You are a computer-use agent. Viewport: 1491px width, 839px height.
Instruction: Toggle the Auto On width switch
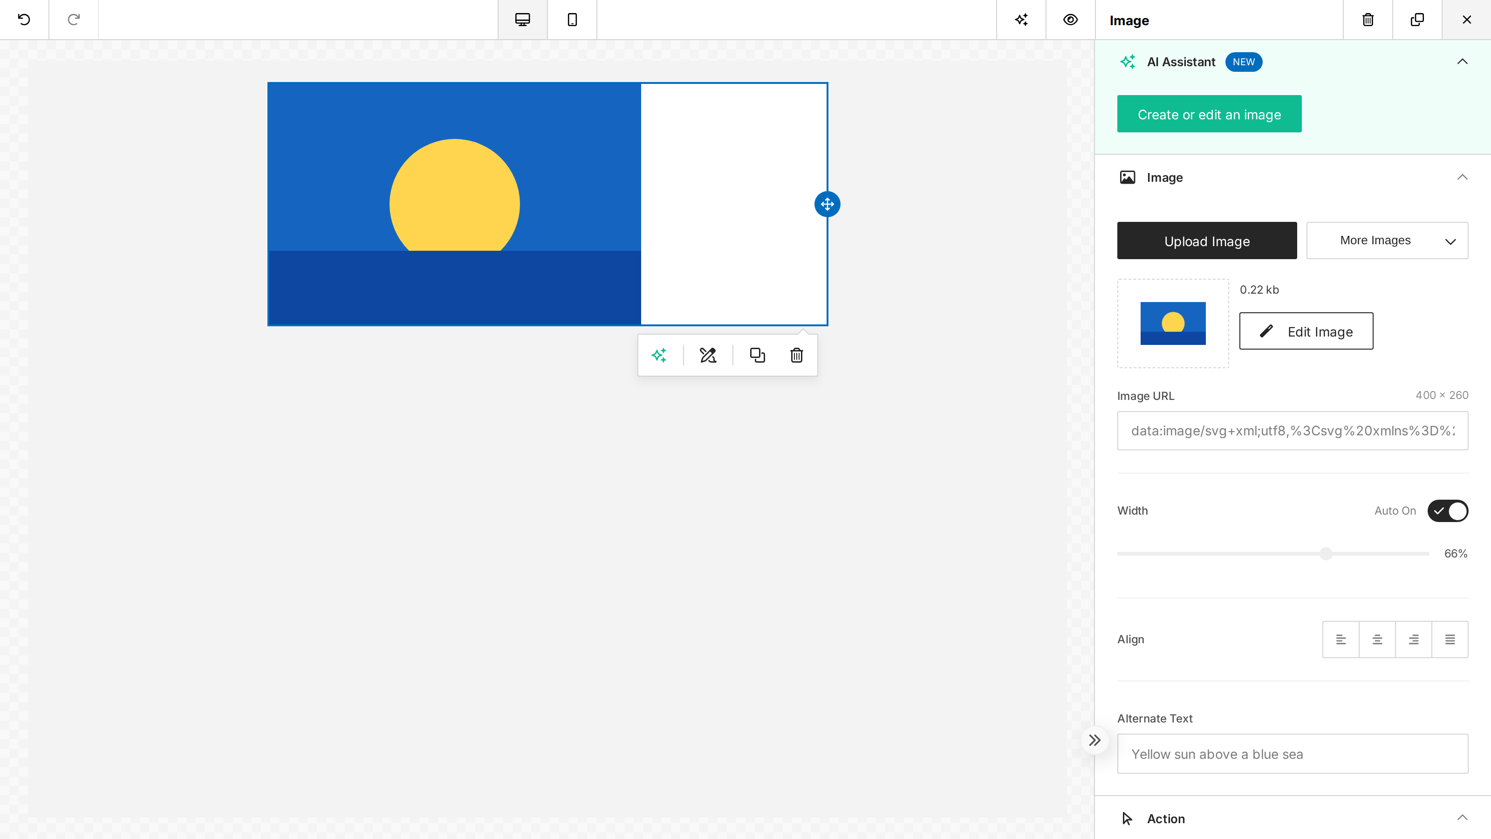tap(1448, 511)
